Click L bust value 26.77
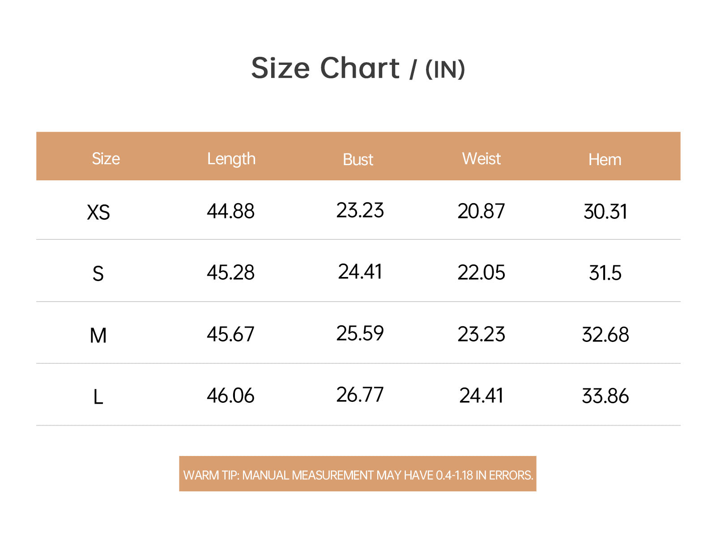Viewport: 716px width, 537px height. tap(360, 395)
